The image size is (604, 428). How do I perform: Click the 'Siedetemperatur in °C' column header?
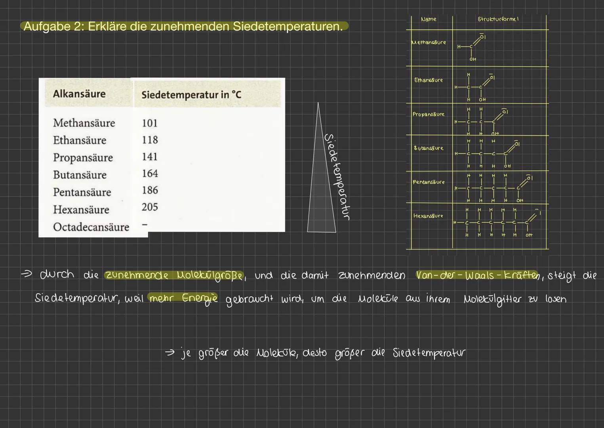191,95
